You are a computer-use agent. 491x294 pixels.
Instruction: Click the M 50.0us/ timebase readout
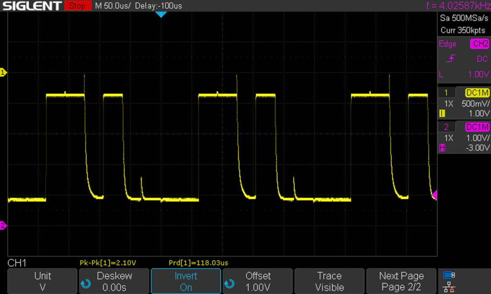[113, 6]
